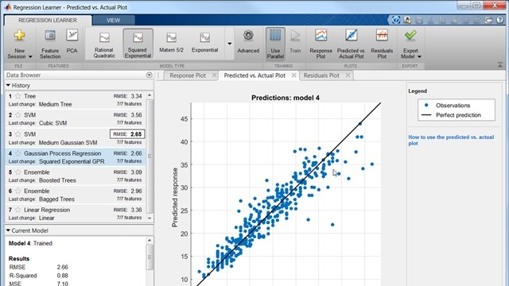
Task: Select Rational Quadratic model type
Action: pos(104,44)
